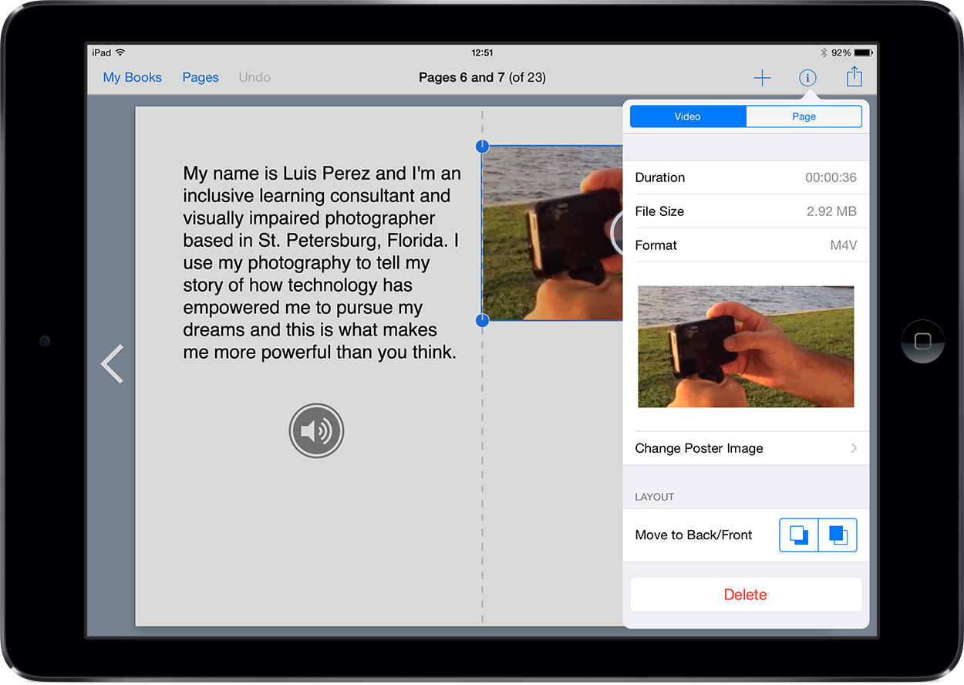Select the top-left video resize handle
964x685 pixels.
[x=482, y=146]
